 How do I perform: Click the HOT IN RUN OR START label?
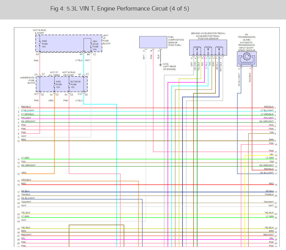coord(69,74)
